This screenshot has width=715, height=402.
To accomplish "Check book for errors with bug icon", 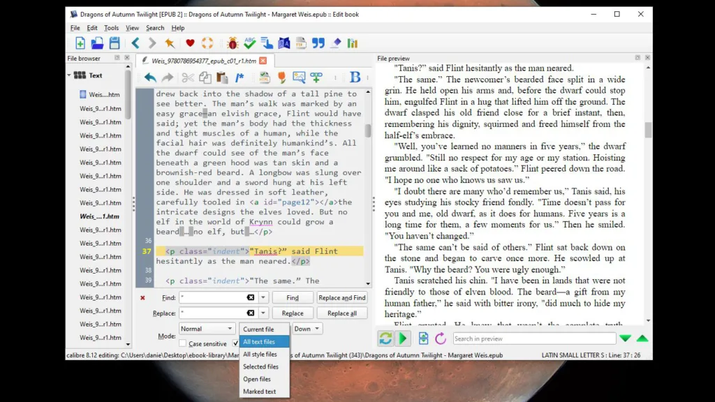I will pyautogui.click(x=232, y=43).
